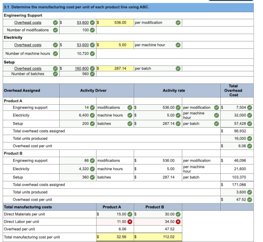Click the Product A total cost 32.56 cell
Screen dimensions: 263x242
(115, 237)
